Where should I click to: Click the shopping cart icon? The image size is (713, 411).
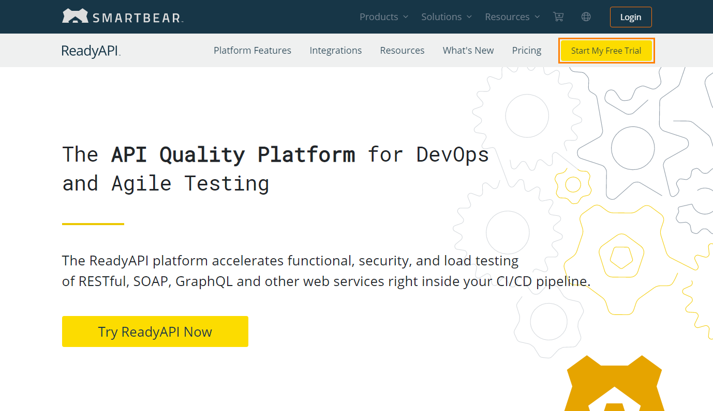pyautogui.click(x=558, y=17)
